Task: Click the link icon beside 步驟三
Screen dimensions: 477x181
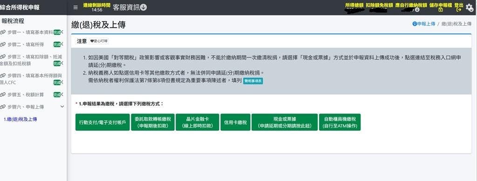Action: (x=3, y=57)
